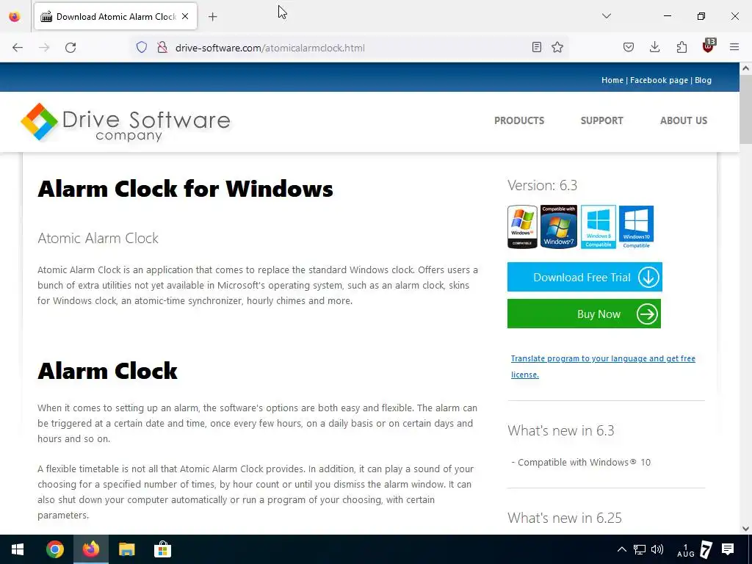Screen dimensions: 752x564
Task: Click the volume speaker tray icon
Action: pos(657,549)
